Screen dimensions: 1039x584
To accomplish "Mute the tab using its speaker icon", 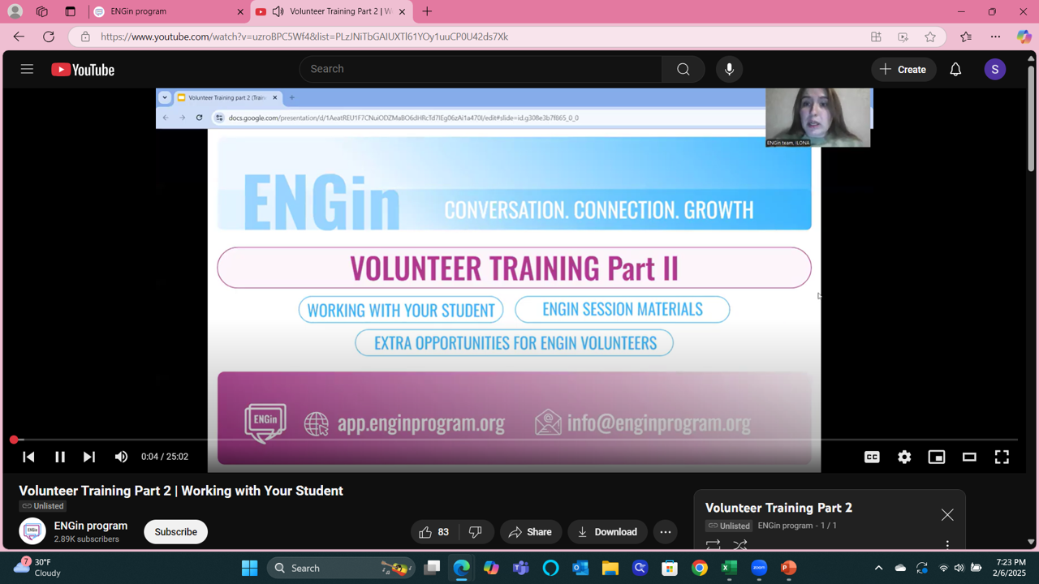I will (x=278, y=11).
